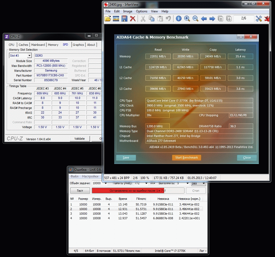The height and width of the screenshot is (257, 275).
Task: Click the purple CPU-Z title bar icon
Action: (7, 36)
